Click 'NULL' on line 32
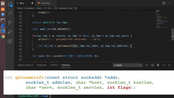The width and height of the screenshot is (174, 98). [x=86, y=36]
